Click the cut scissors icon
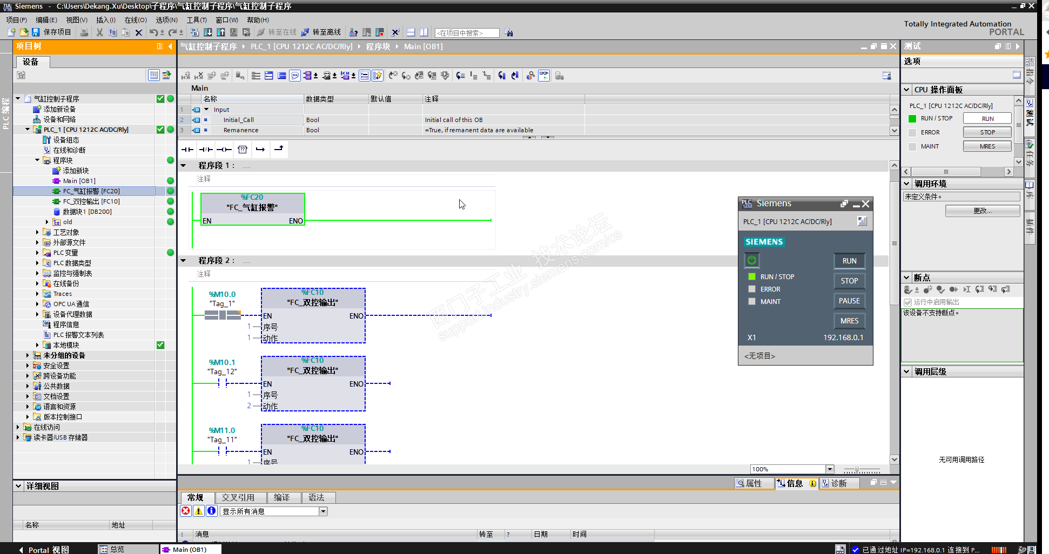 pos(100,32)
